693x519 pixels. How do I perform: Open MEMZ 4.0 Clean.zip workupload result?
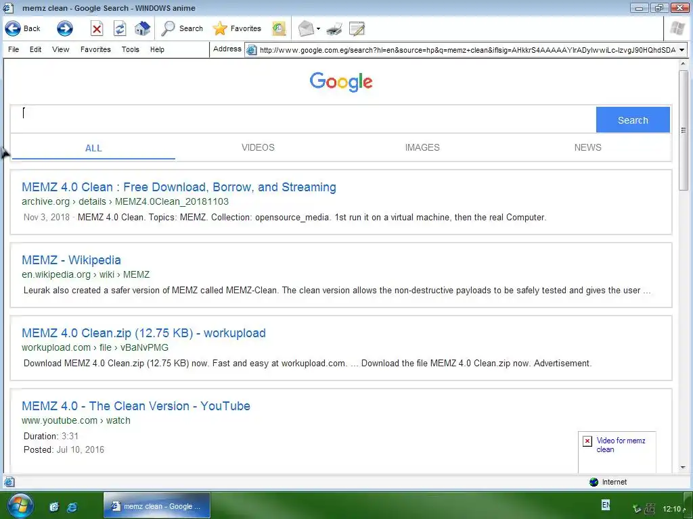click(x=143, y=333)
